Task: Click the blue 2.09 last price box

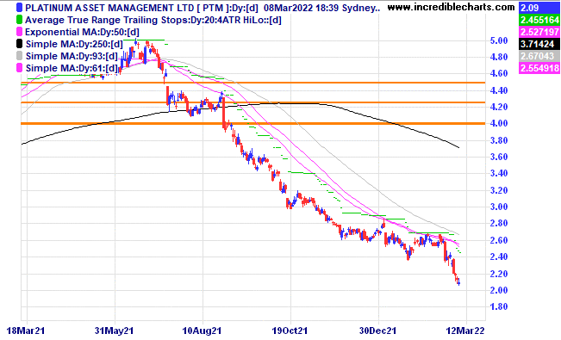Action: click(539, 8)
